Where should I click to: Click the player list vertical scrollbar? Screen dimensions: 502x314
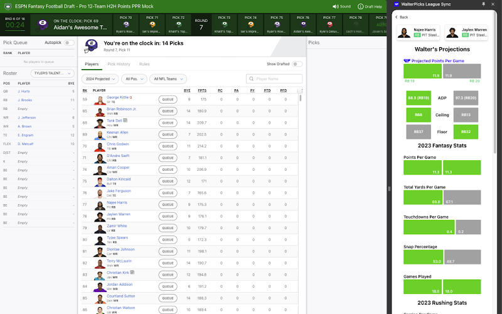[301, 98]
